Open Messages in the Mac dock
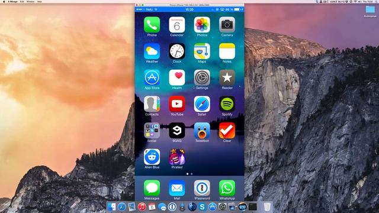The image size is (379, 213). pos(162,207)
